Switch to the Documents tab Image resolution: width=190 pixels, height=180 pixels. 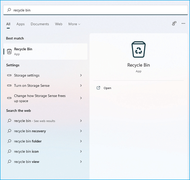coord(40,24)
